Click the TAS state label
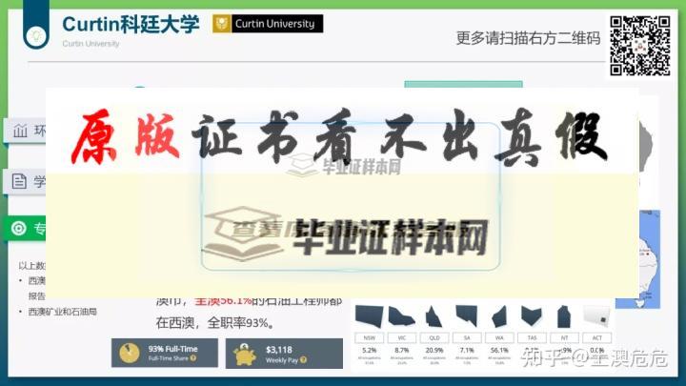This screenshot has height=386, width=686. tap(532, 337)
